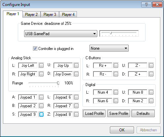This screenshot has width=164, height=137.
Task: Toggle the small button beside Num 2
Action: tap(151, 101)
